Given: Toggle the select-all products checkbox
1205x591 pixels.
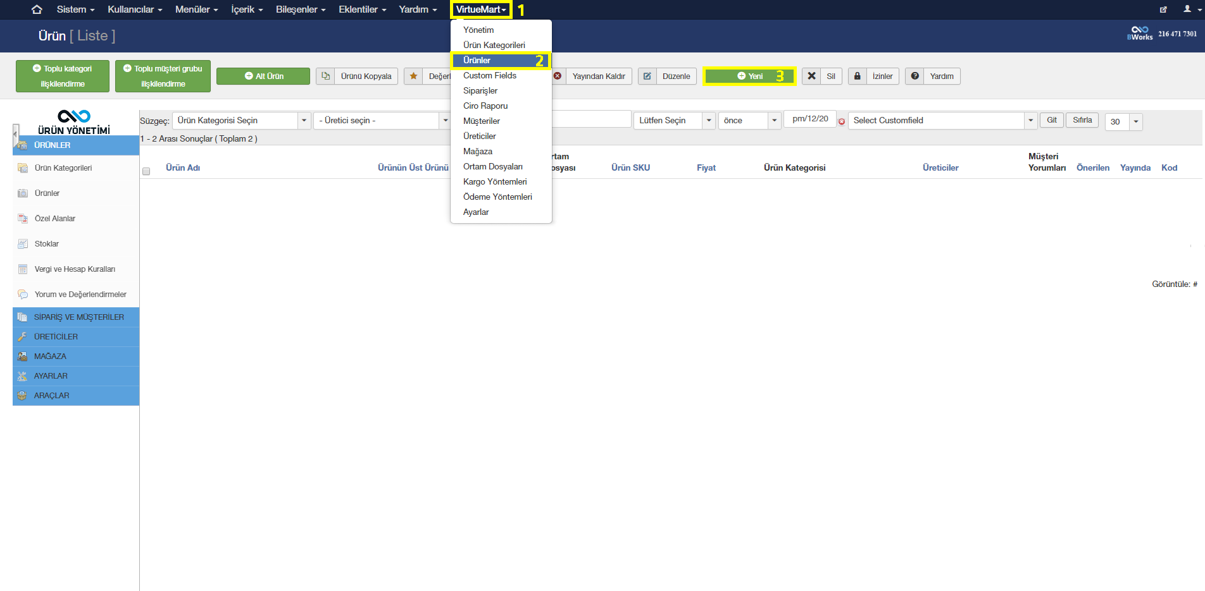Looking at the screenshot, I should 146,171.
